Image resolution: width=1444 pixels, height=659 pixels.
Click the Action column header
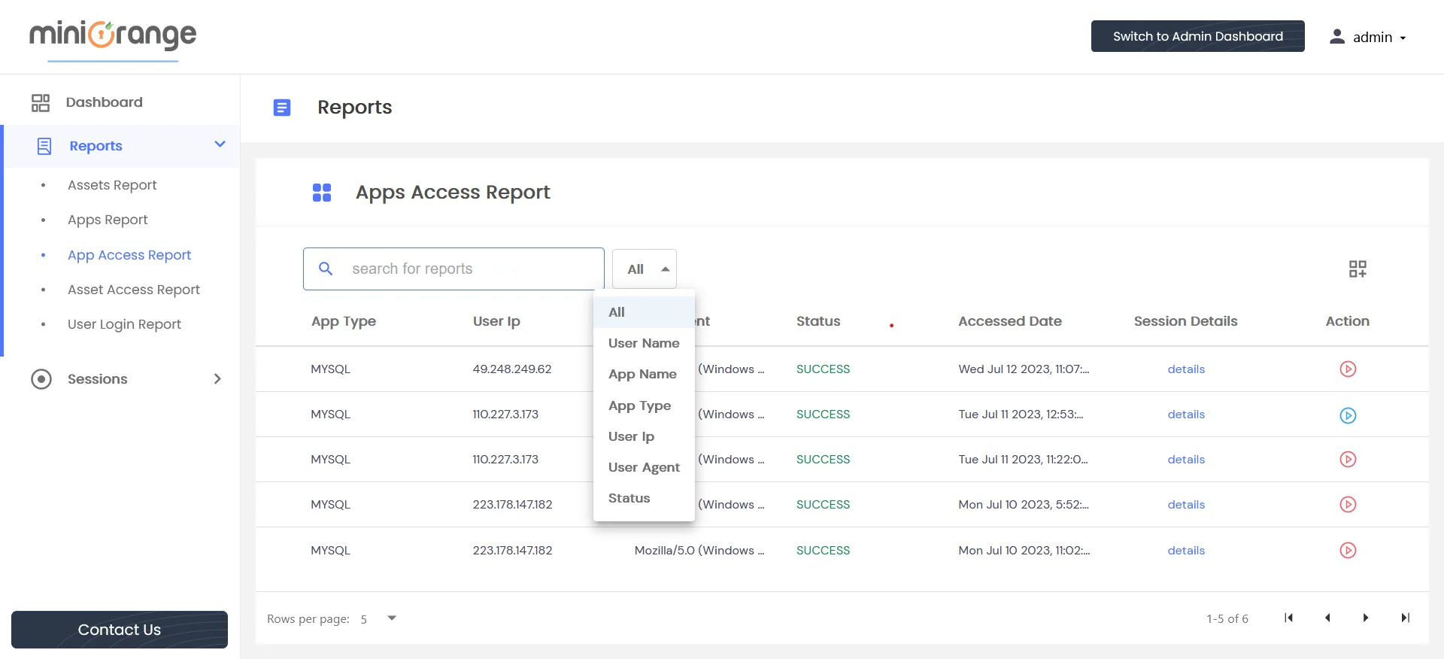point(1347,321)
